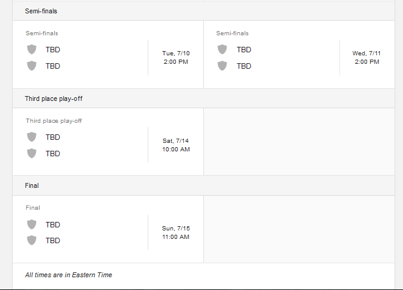
Task: Open the Tue, 7/10 2:00 PM match time
Action: (x=177, y=58)
